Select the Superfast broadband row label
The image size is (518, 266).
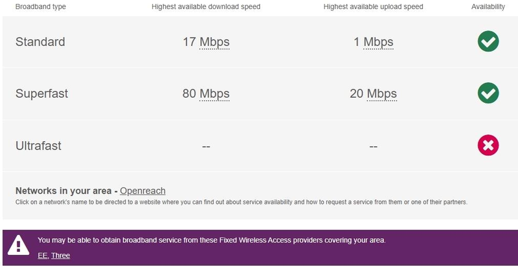(41, 94)
